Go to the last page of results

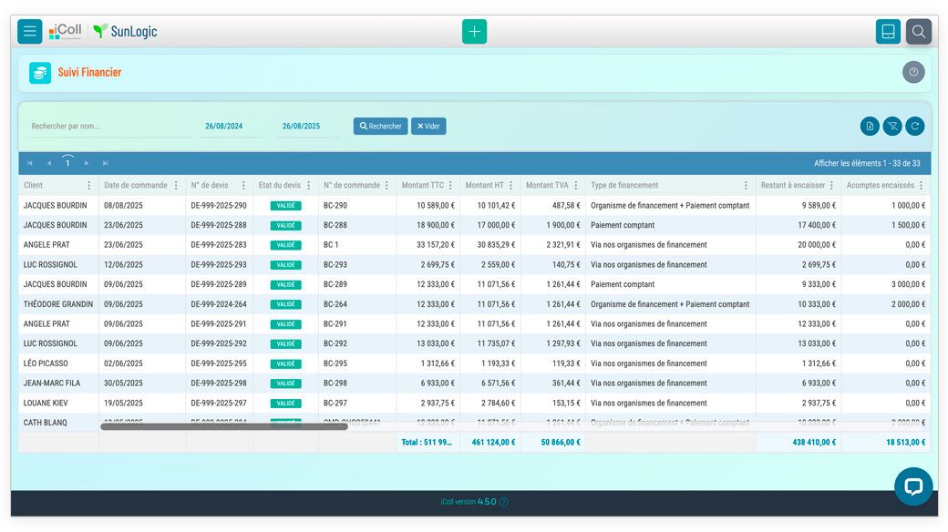(x=105, y=163)
